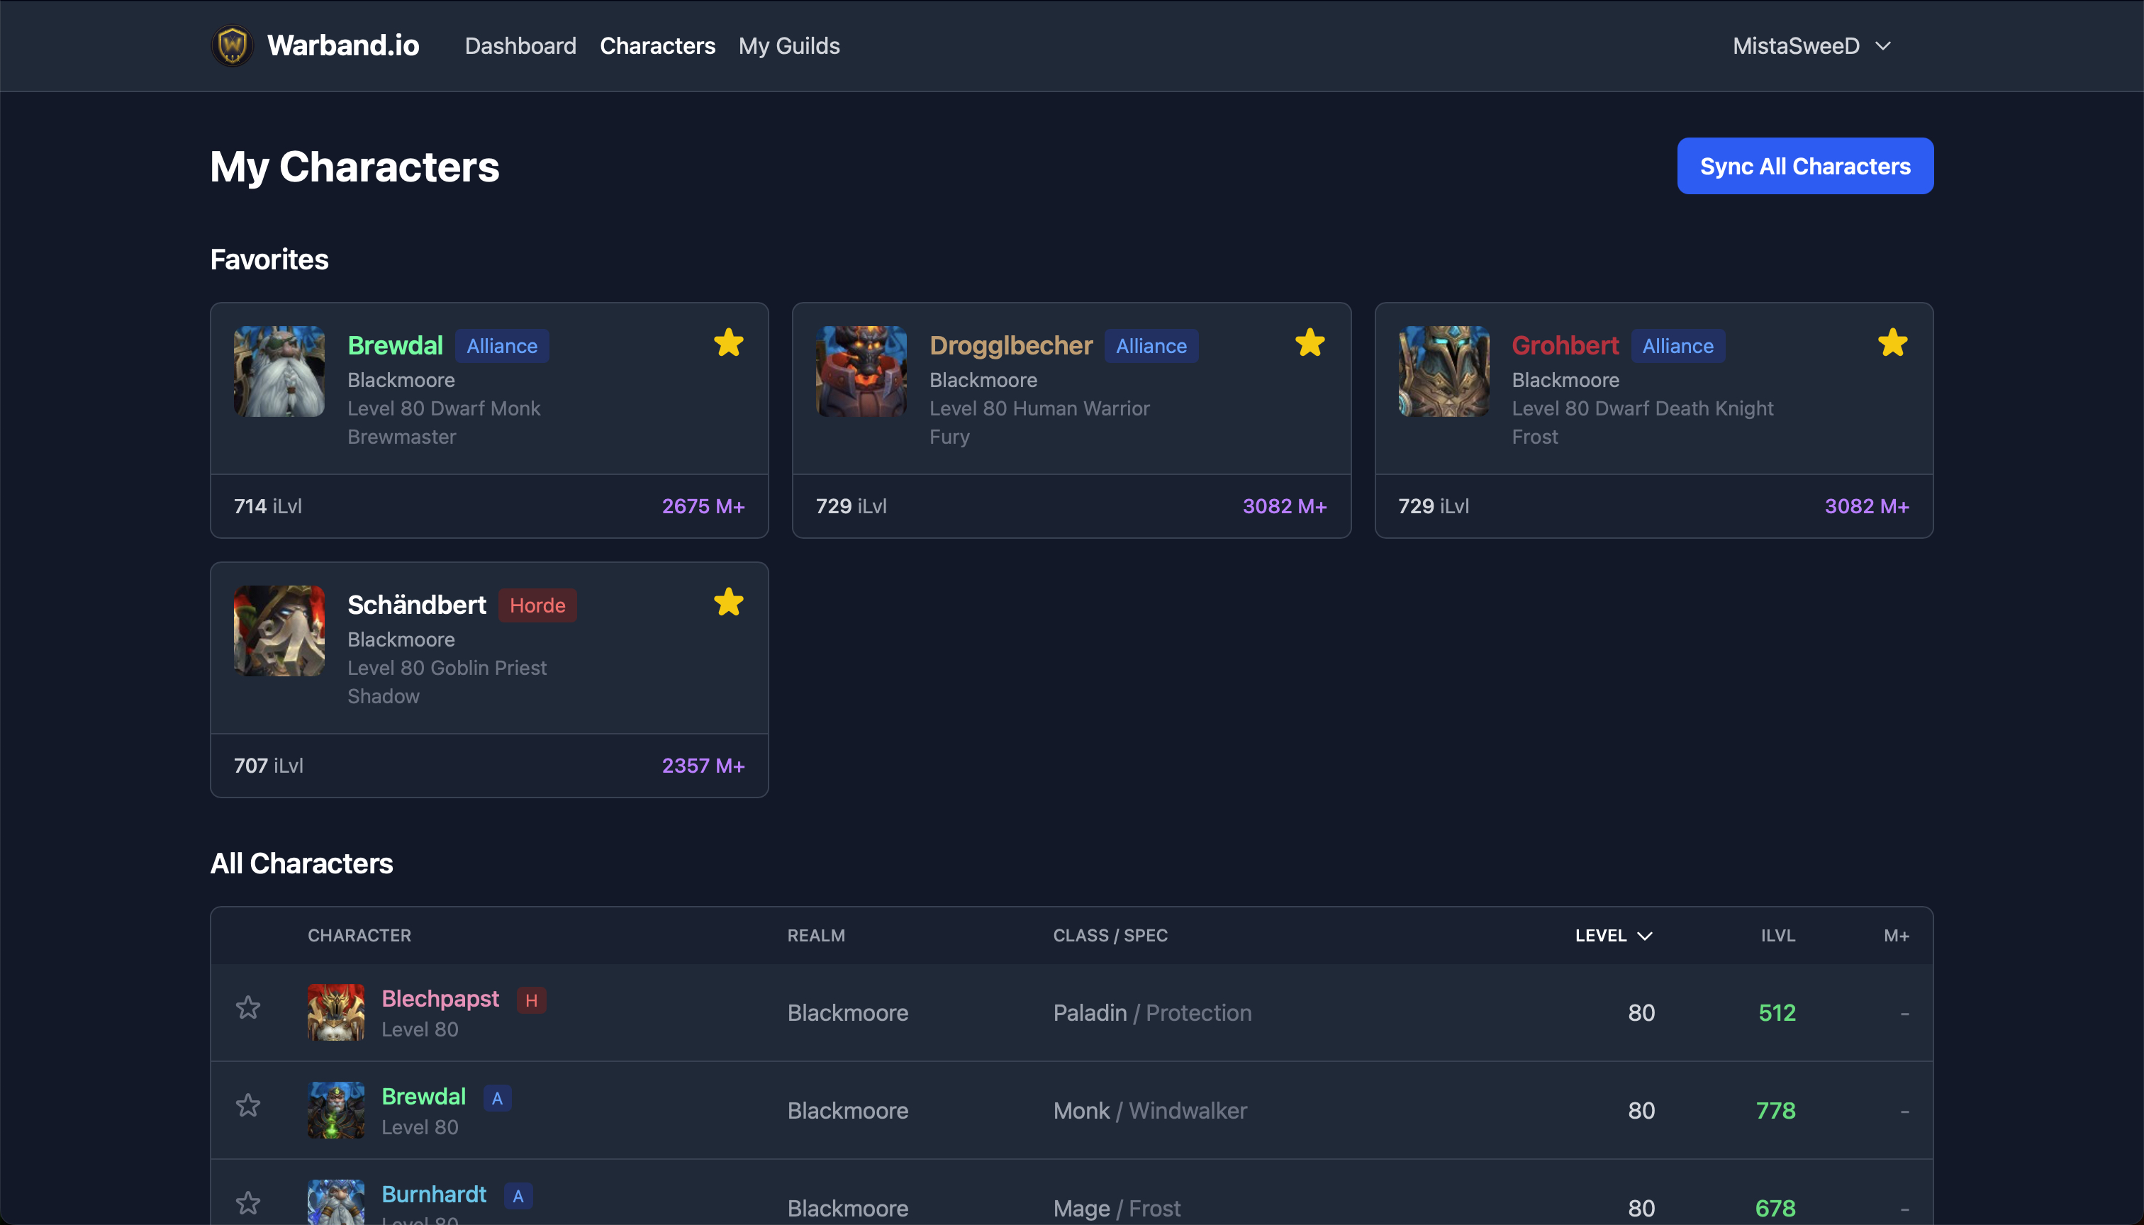Toggle favorite star for Blechpapst

click(248, 1007)
